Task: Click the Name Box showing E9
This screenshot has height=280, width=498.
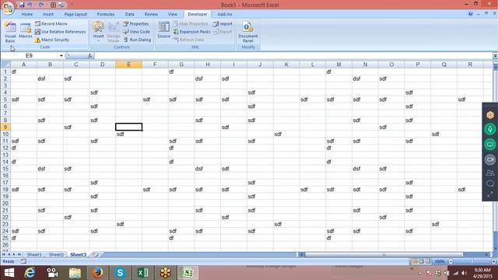Action: (30, 56)
